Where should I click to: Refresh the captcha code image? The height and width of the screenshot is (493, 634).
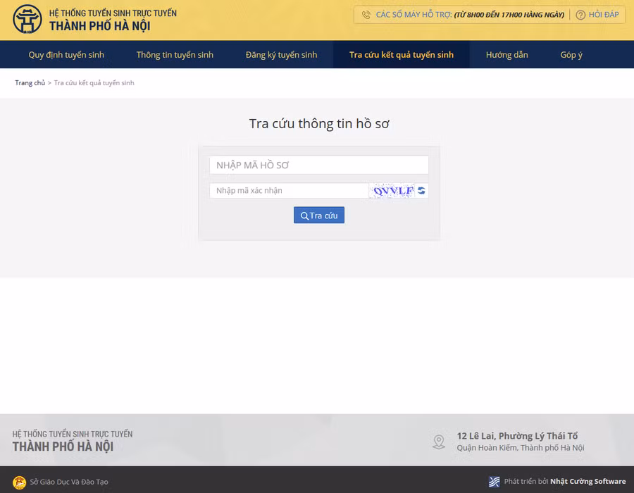[421, 190]
